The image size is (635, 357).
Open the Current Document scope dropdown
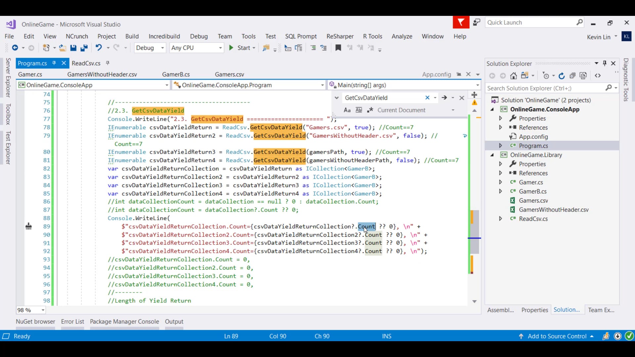coord(453,110)
